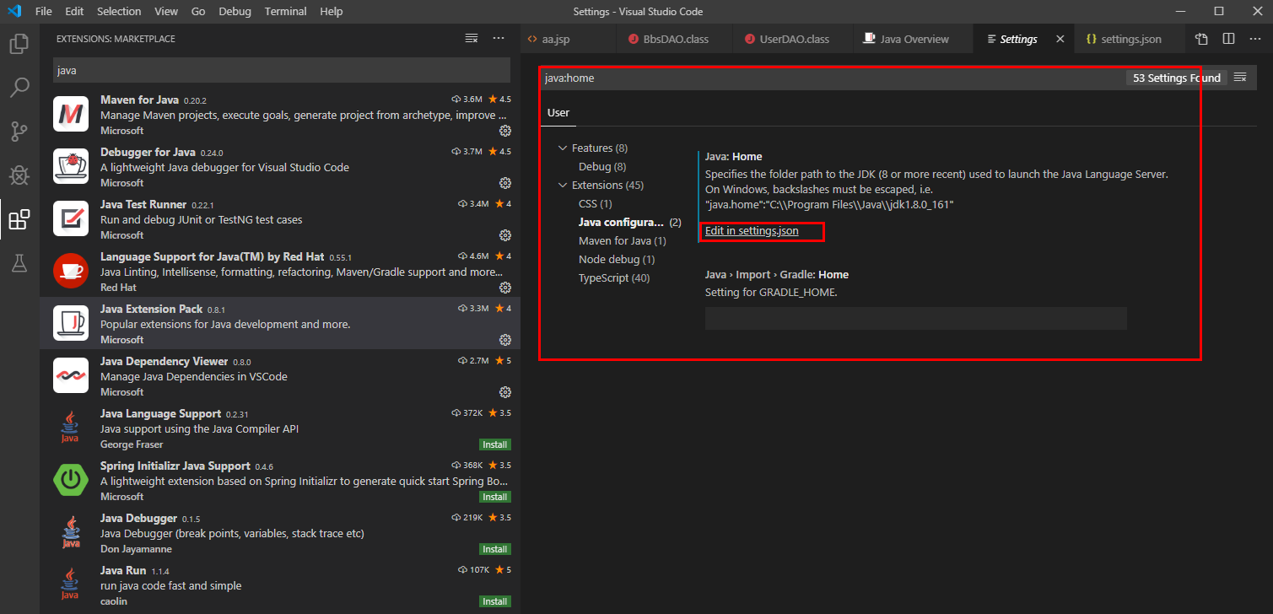Click the Gradle Home setting input field
Viewport: 1273px width, 614px height.
915,318
